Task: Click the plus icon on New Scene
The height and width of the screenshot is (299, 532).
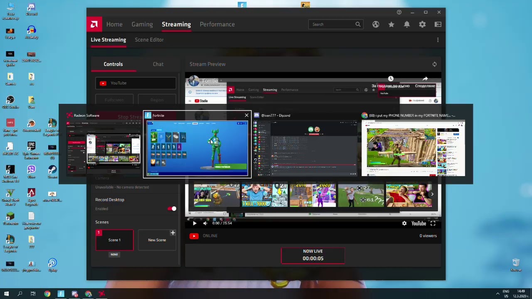Action: point(172,233)
